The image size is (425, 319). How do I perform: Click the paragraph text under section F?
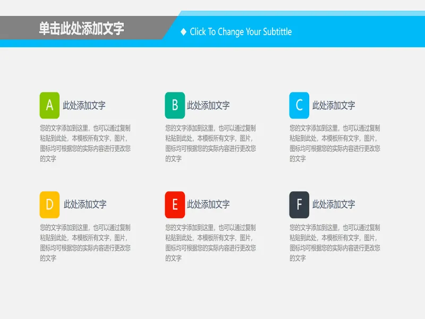point(335,242)
